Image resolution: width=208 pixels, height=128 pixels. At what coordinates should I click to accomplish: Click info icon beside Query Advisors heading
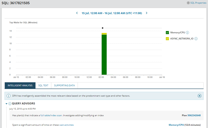10,104
